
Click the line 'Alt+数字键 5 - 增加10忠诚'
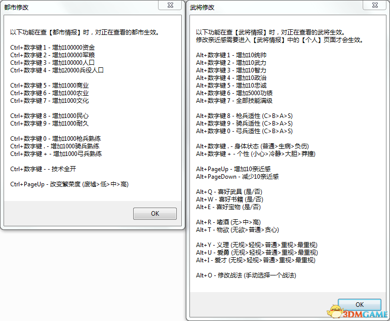[231, 86]
